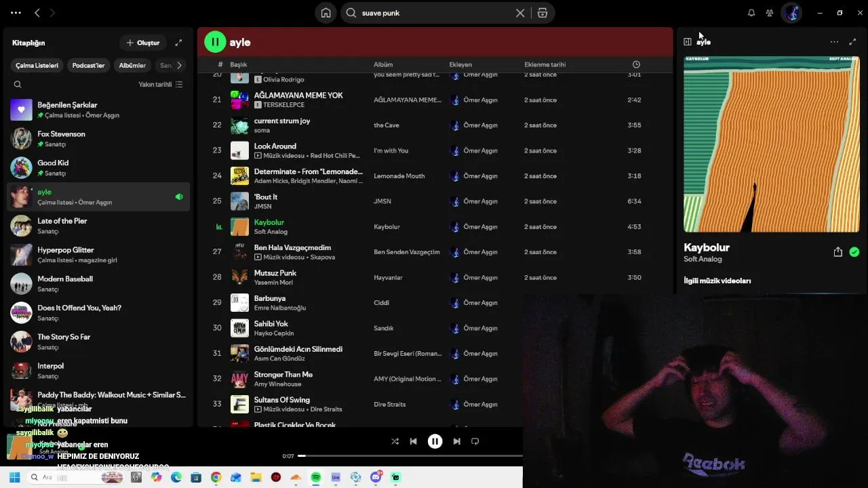
Task: Open the Browse icon beside search
Action: 542,13
